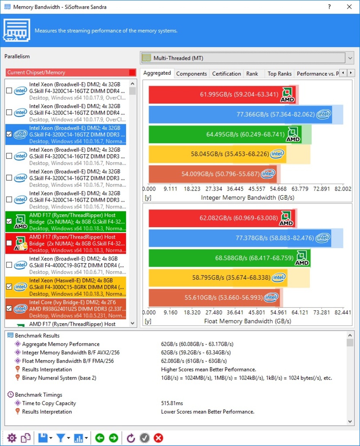Click the Memory Bandwidth module icon in header
The image size is (360, 446).
pos(16,30)
